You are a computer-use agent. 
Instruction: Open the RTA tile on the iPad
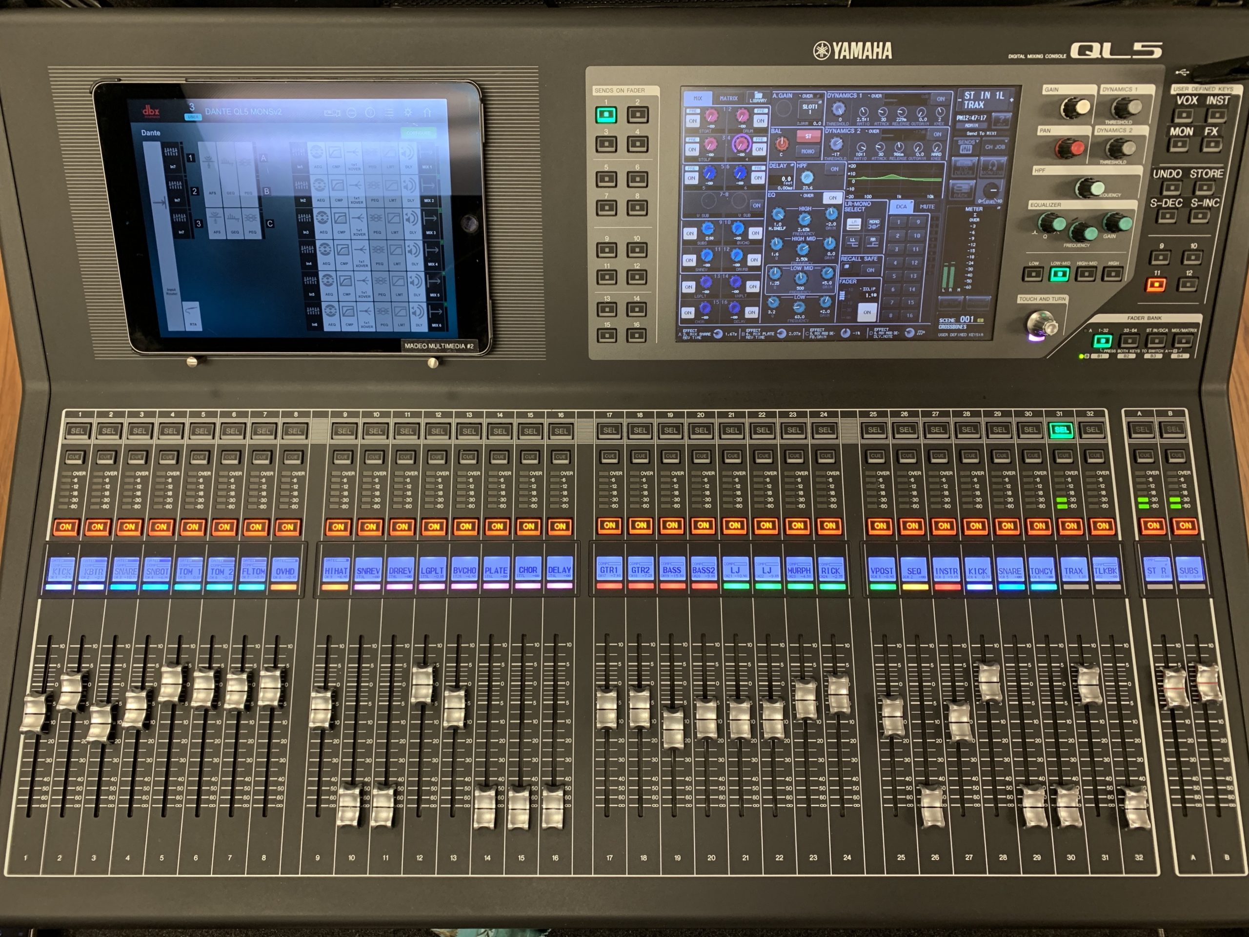pos(193,317)
